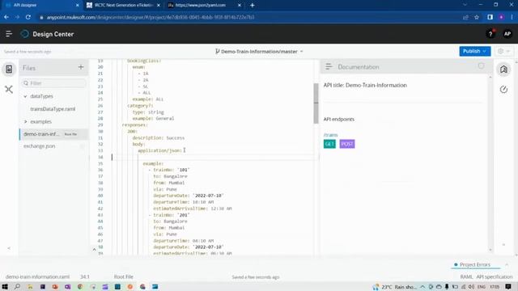Toggle the circle switch in Documentation header
This screenshot has width=518, height=291.
tap(481, 66)
